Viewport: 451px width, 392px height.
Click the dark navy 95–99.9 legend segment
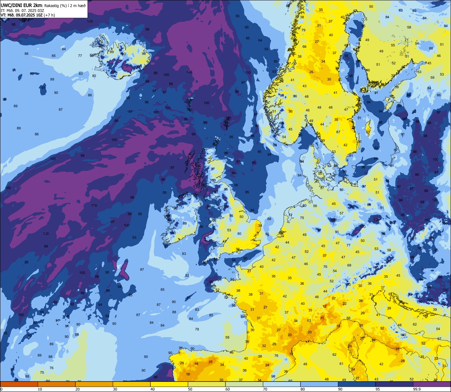point(394,384)
